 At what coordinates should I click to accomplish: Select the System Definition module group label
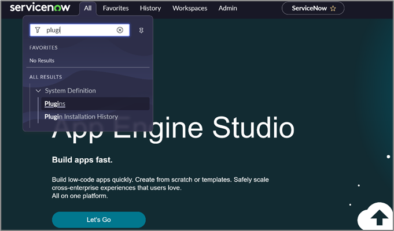click(x=70, y=91)
